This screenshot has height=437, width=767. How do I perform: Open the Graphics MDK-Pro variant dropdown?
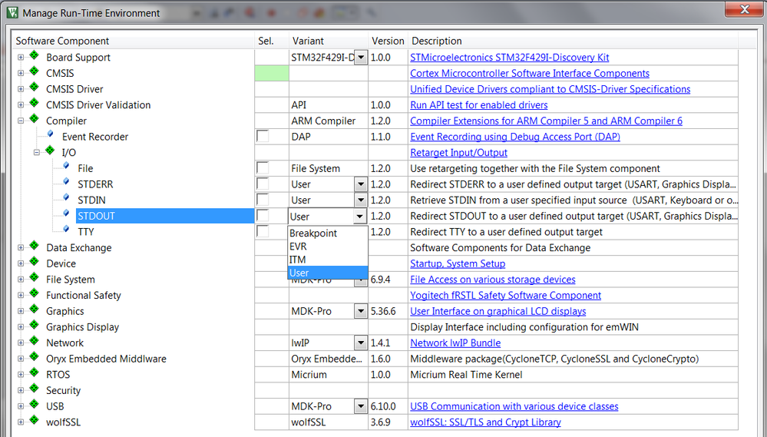(x=361, y=311)
